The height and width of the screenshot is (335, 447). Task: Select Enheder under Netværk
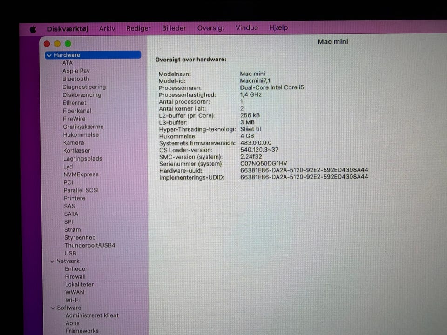point(76,269)
